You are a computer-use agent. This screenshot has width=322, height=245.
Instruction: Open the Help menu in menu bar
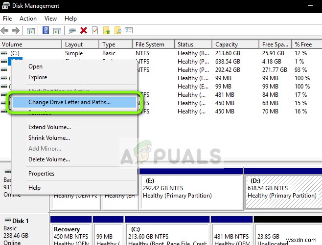pos(70,19)
